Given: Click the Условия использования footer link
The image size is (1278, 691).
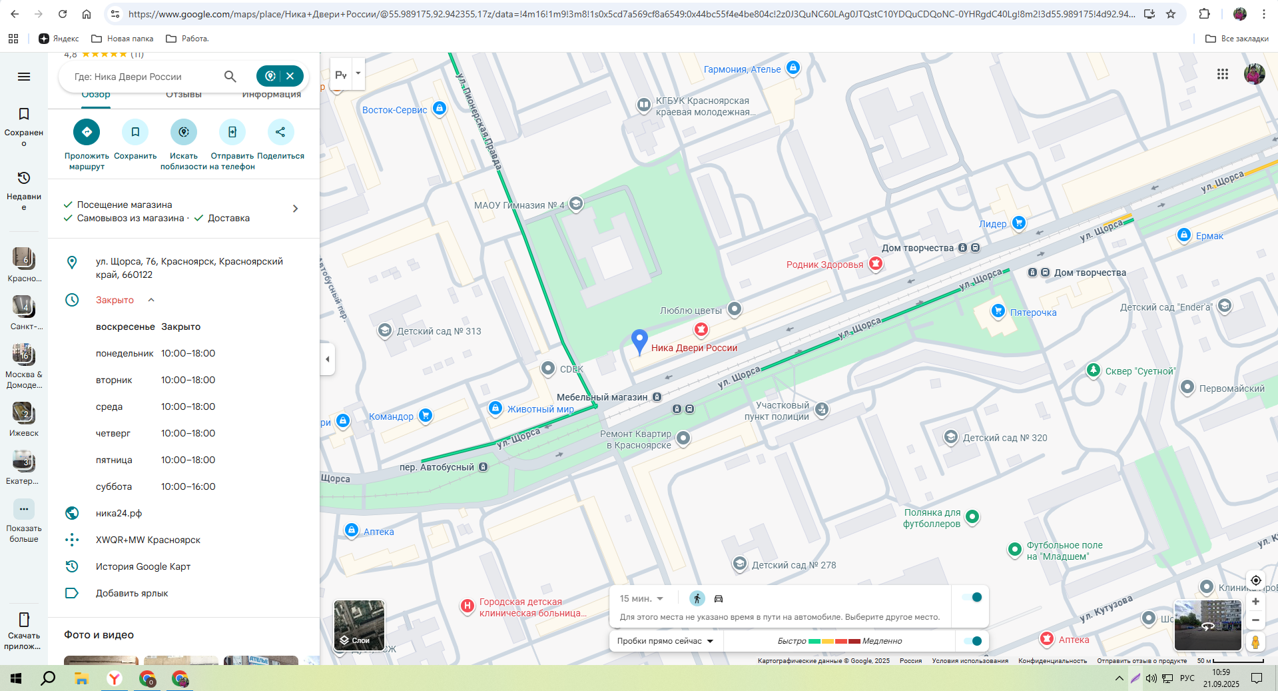Looking at the screenshot, I should [970, 661].
